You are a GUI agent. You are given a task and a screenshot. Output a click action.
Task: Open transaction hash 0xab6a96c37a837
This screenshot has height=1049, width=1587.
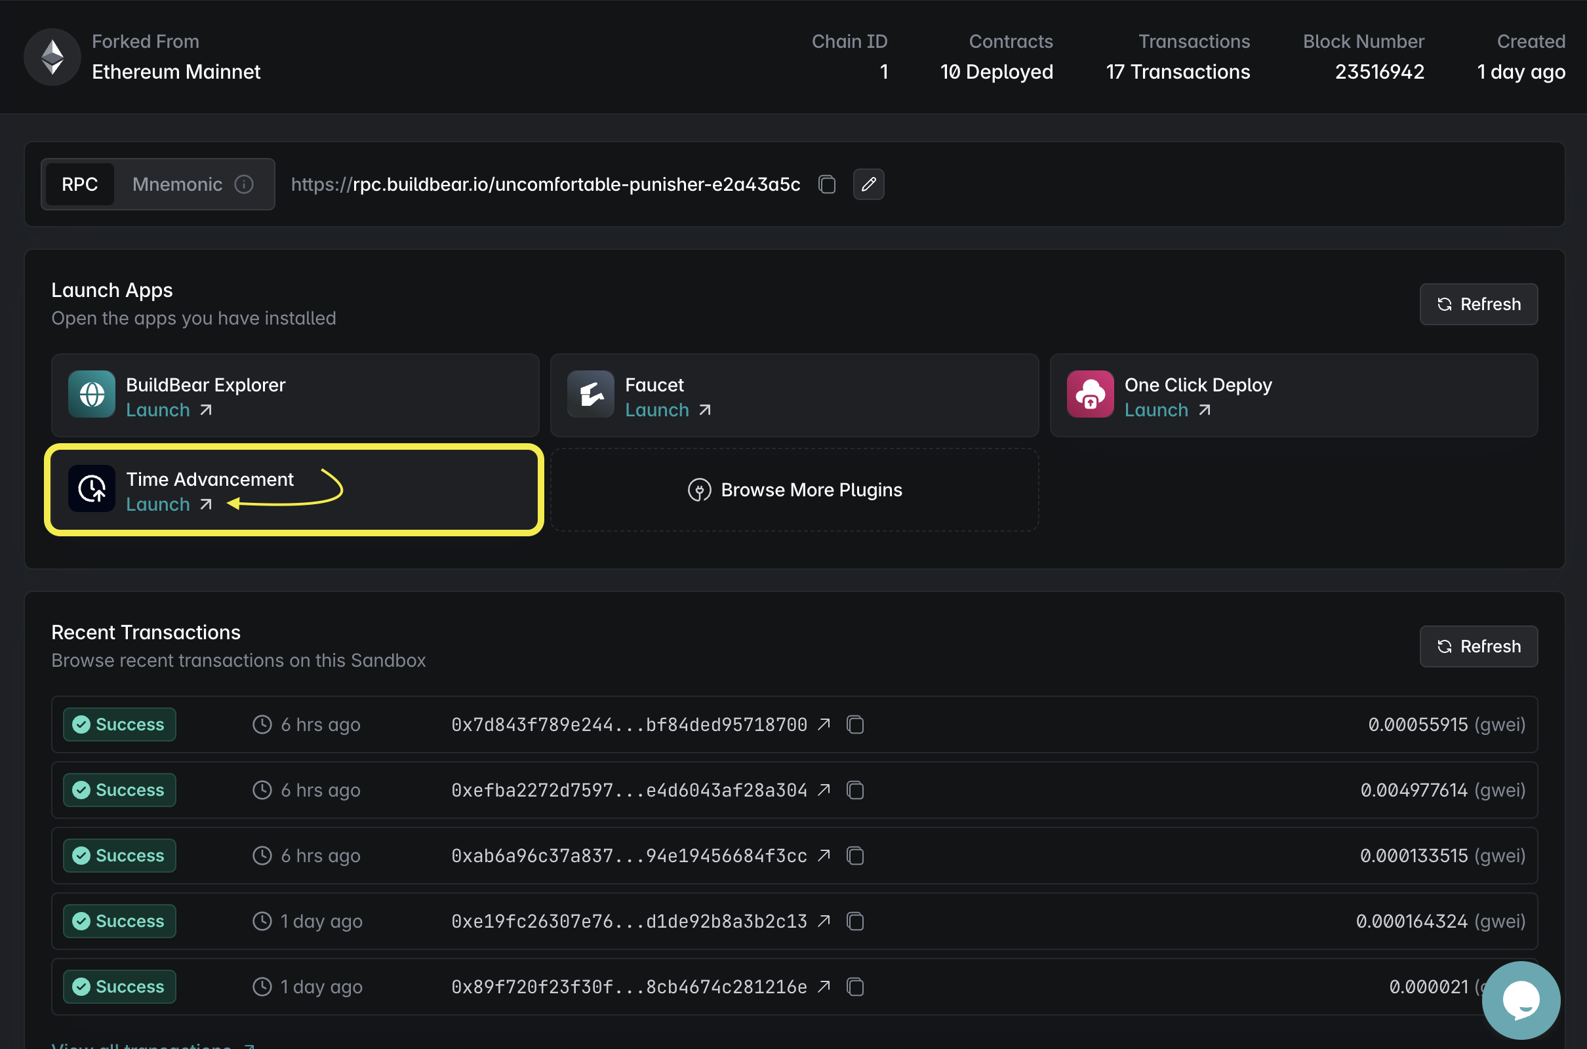(x=629, y=856)
